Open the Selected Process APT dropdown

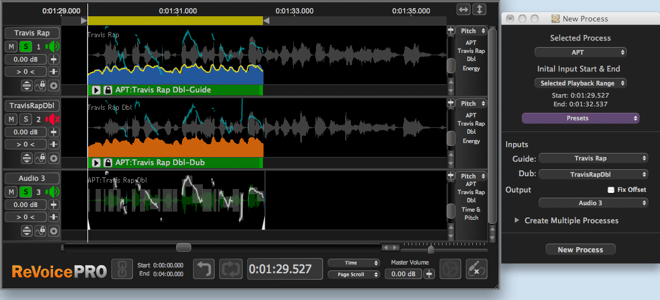(x=580, y=52)
